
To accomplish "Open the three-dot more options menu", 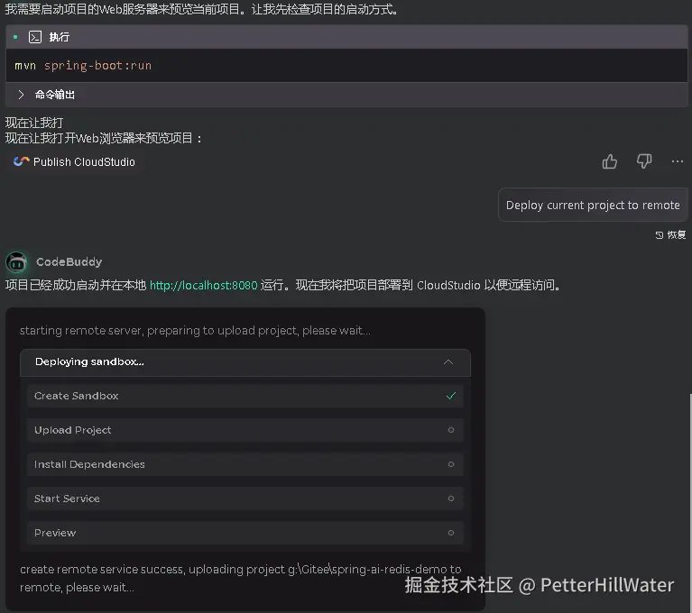I will tap(677, 162).
